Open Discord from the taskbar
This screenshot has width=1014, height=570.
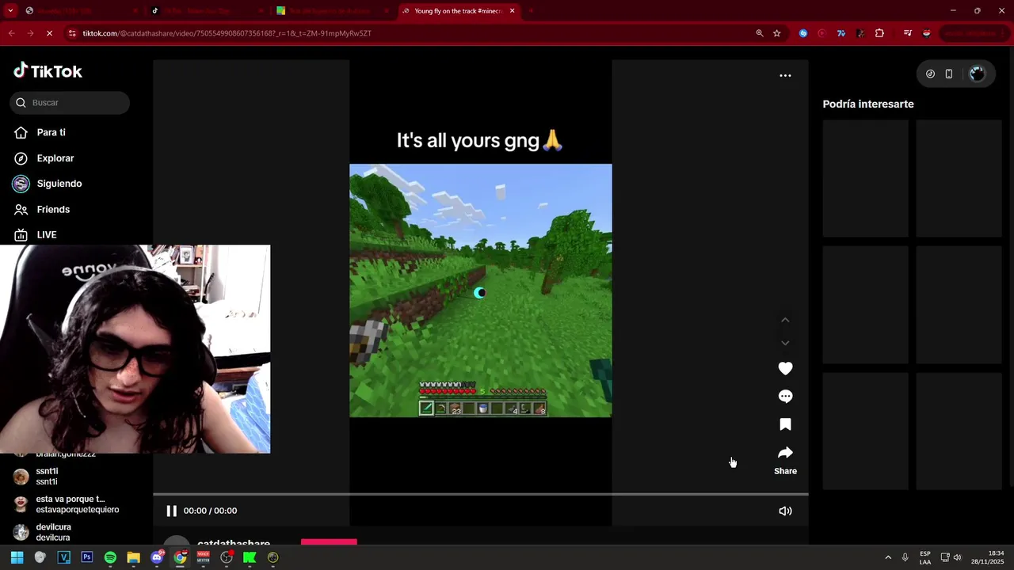click(x=157, y=557)
